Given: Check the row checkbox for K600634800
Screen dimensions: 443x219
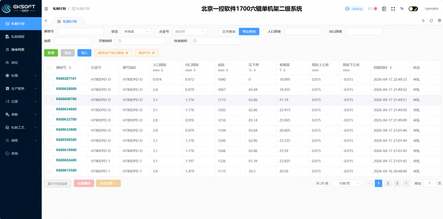Looking at the screenshot, I should 48,110.
